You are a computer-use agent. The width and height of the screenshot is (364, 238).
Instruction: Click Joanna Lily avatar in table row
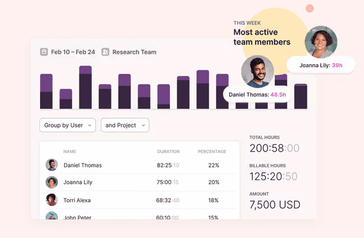52,183
